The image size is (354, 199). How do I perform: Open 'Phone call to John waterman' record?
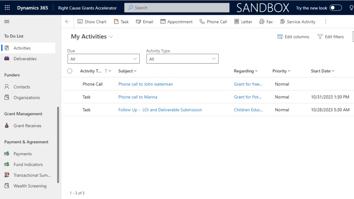145,84
